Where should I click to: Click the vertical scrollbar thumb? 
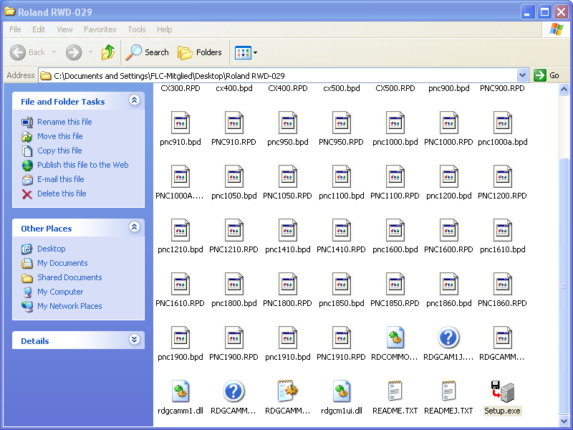pos(564,285)
